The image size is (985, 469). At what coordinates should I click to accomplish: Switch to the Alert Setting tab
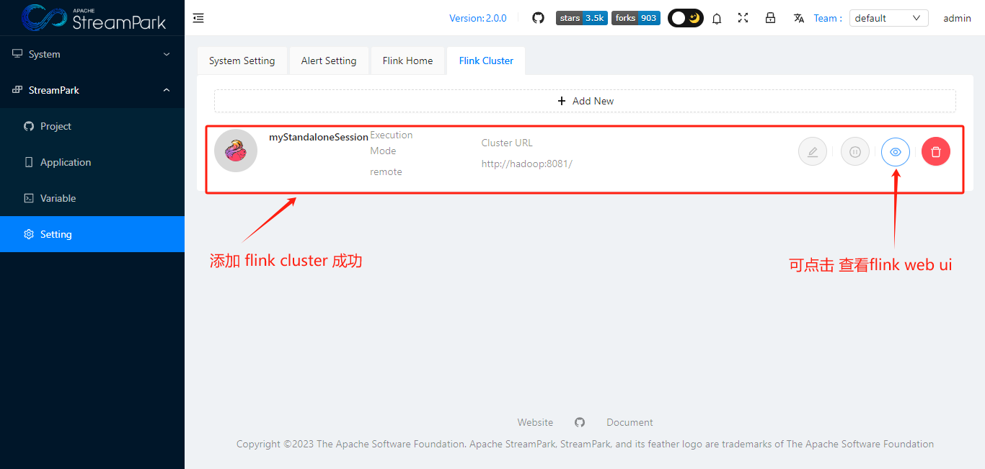pos(329,61)
